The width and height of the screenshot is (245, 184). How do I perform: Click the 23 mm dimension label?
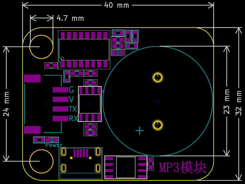(227, 101)
